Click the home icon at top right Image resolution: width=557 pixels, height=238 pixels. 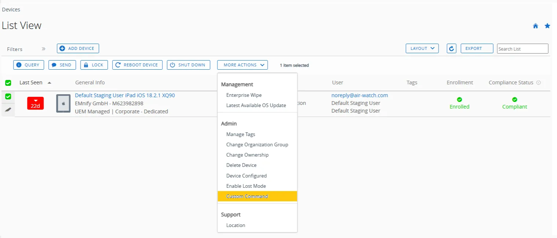click(x=535, y=26)
